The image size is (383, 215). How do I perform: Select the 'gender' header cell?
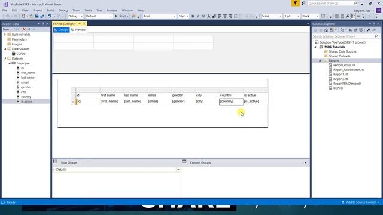[x=184, y=96]
